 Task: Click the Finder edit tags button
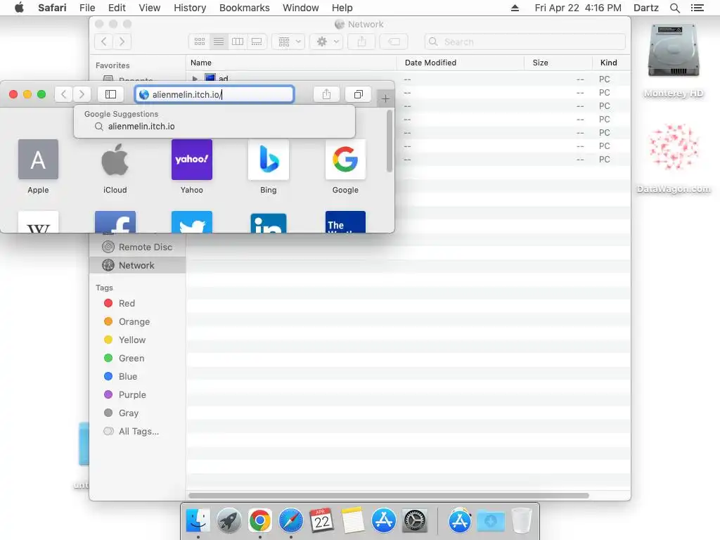[394, 41]
